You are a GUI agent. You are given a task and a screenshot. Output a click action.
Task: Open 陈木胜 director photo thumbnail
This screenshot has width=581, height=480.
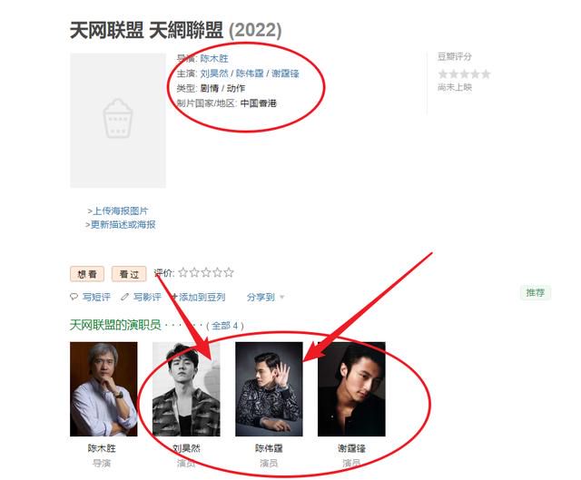[x=103, y=389]
